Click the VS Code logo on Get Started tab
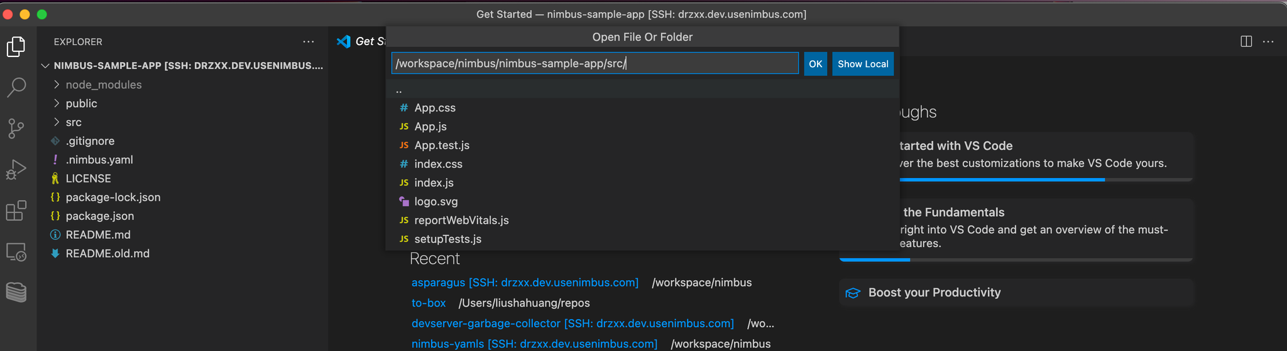This screenshot has height=351, width=1287. point(343,41)
